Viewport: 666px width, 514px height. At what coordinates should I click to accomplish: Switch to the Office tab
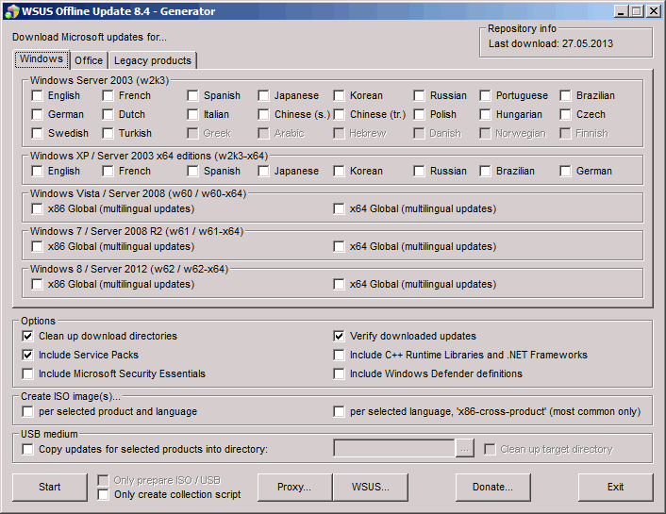89,60
